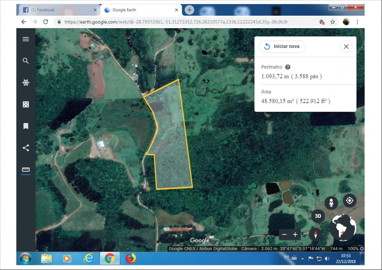Toggle the 3D view button
Image resolution: width=382 pixels, height=270 pixels.
click(318, 216)
